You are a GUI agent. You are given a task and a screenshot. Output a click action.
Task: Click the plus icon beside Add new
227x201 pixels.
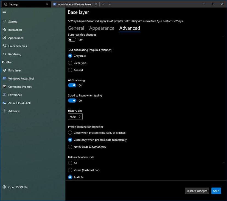[x=4, y=111]
